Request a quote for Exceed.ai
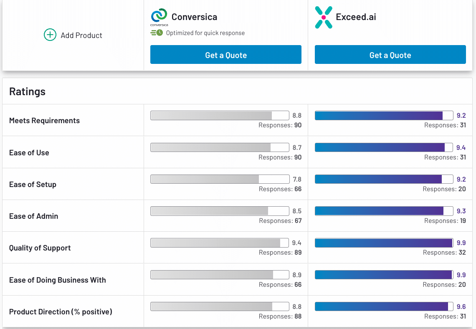 click(x=390, y=55)
